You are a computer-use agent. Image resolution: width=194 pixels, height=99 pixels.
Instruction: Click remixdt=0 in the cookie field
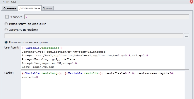(30, 77)
